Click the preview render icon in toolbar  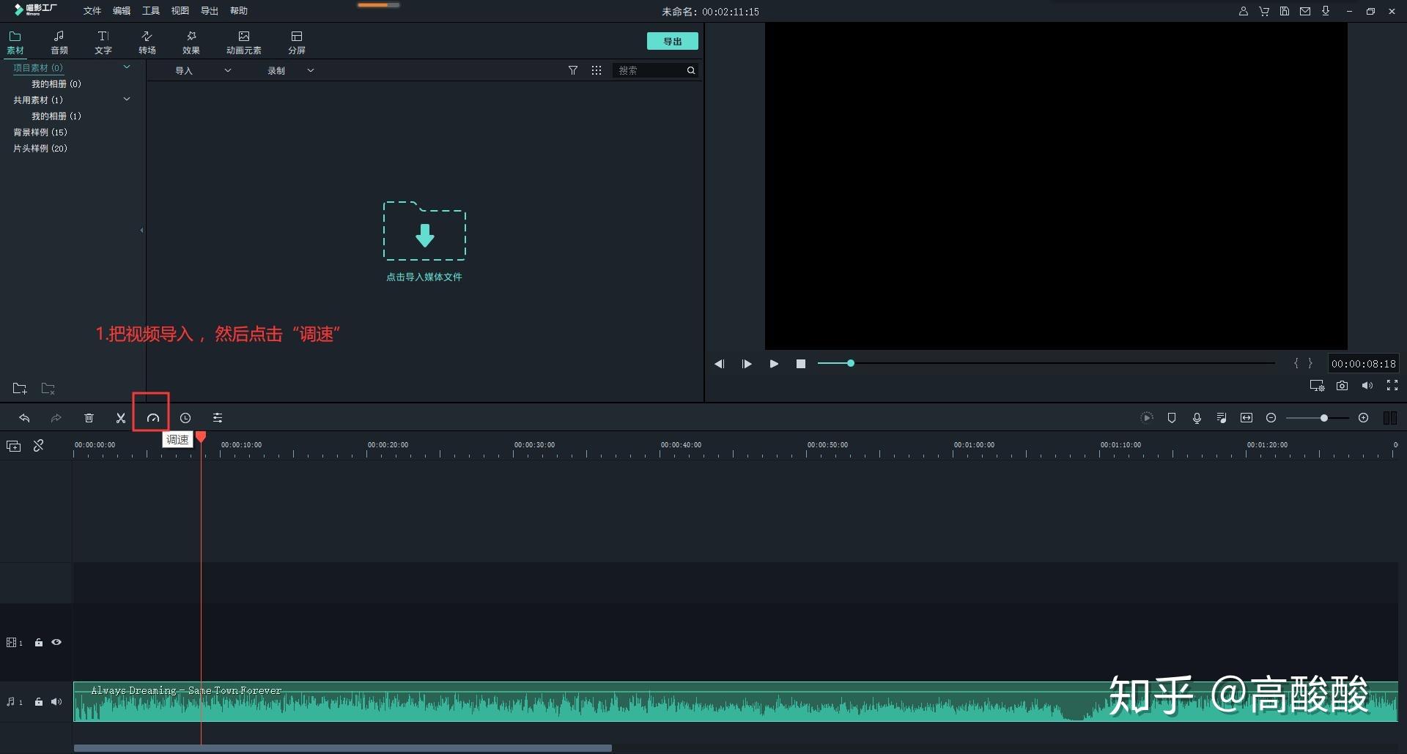point(1147,418)
